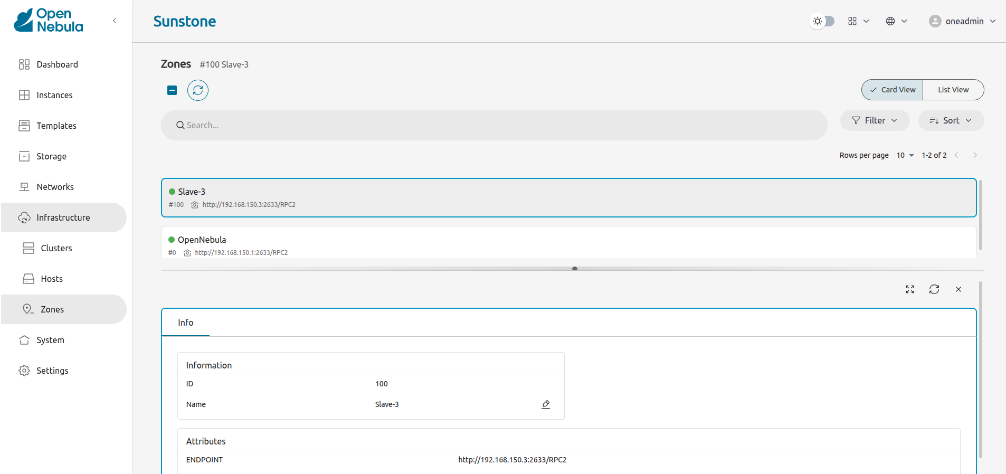Open the view selector grid icon
This screenshot has height=474, width=1006.
click(x=858, y=21)
